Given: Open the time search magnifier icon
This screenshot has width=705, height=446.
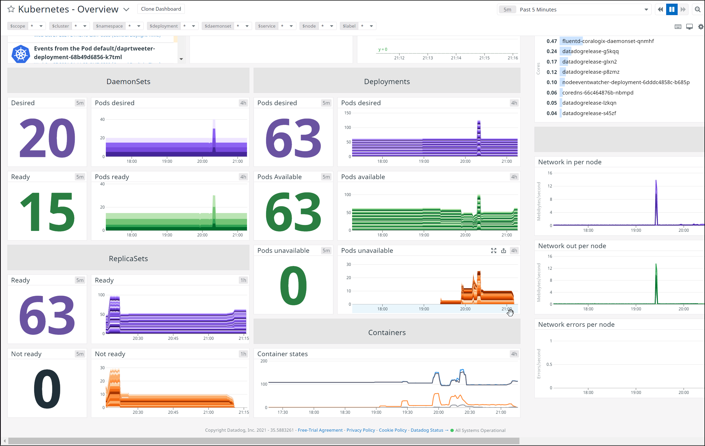Looking at the screenshot, I should pos(698,9).
